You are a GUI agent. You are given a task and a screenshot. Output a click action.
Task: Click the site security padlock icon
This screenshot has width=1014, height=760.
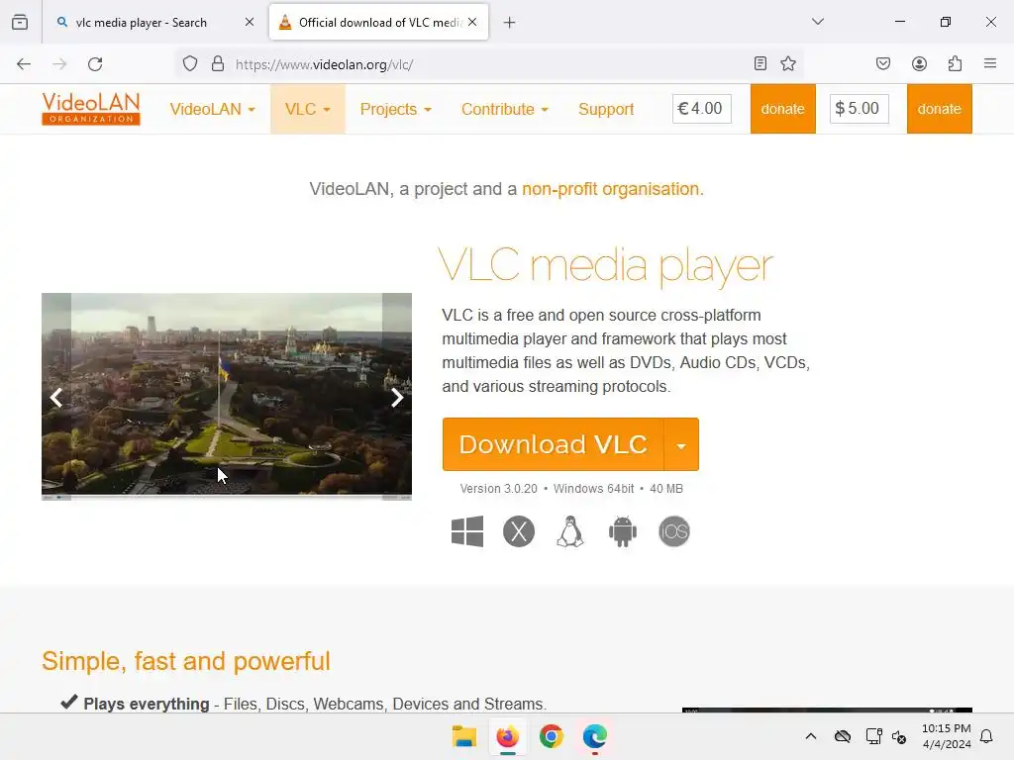[218, 64]
